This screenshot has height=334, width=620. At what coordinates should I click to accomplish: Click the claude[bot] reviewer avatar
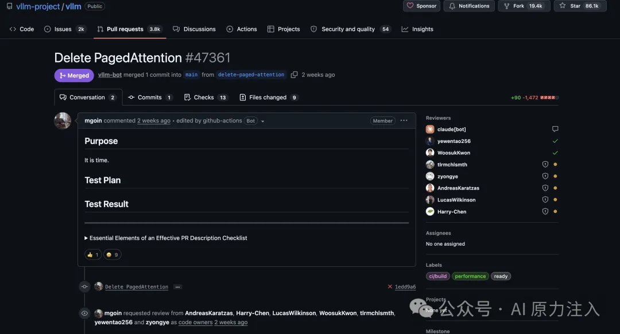pos(430,129)
